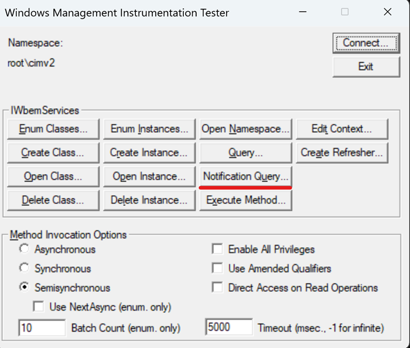Select the Asynchronous radio option
410x348 pixels.
coord(25,249)
